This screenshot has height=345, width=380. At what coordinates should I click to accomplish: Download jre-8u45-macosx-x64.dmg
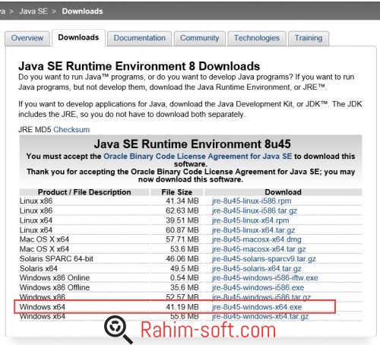(257, 239)
